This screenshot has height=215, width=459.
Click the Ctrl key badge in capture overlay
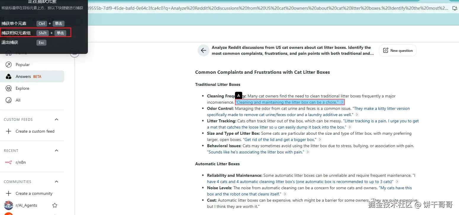(x=42, y=23)
